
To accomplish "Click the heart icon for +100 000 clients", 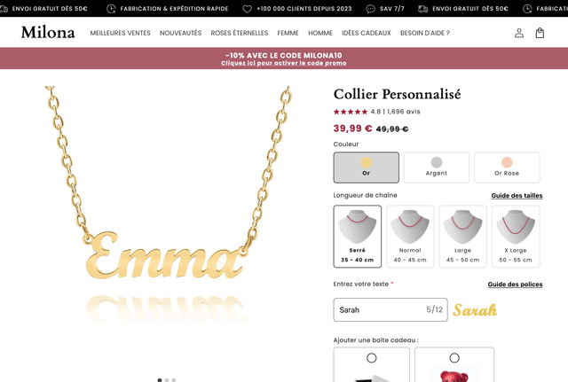I will [247, 9].
